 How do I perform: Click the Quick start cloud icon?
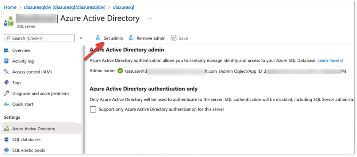coord(6,104)
